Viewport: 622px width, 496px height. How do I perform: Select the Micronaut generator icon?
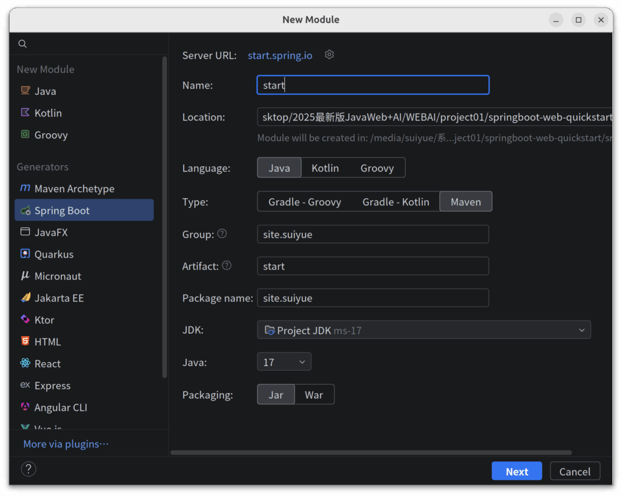pyautogui.click(x=25, y=276)
